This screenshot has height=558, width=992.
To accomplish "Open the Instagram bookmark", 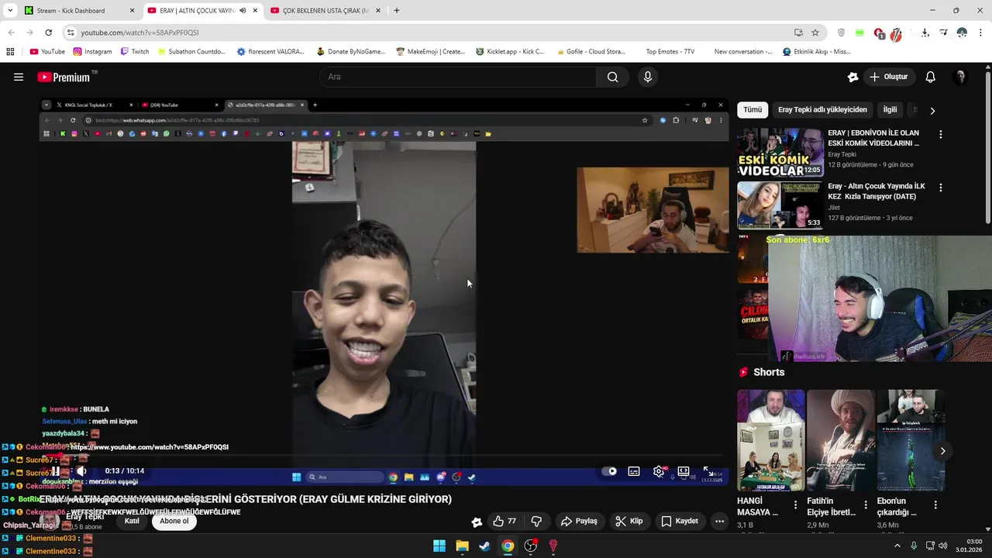I will point(92,52).
